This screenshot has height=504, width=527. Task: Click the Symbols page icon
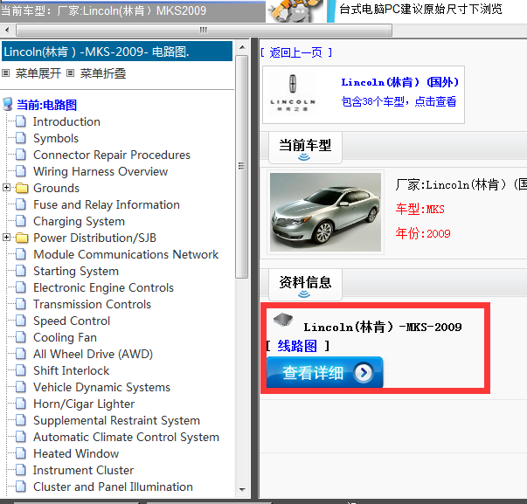(21, 138)
